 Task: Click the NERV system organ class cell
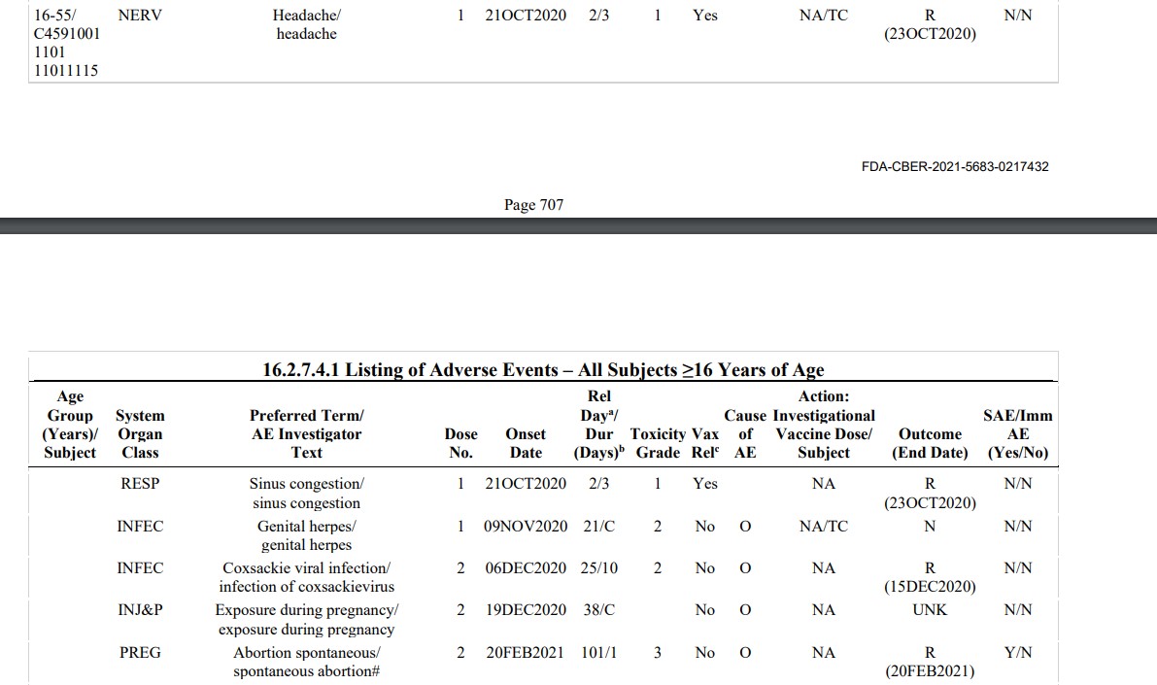click(139, 17)
